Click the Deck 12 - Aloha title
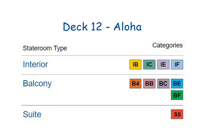This screenshot has height=136, width=204. pyautogui.click(x=102, y=27)
